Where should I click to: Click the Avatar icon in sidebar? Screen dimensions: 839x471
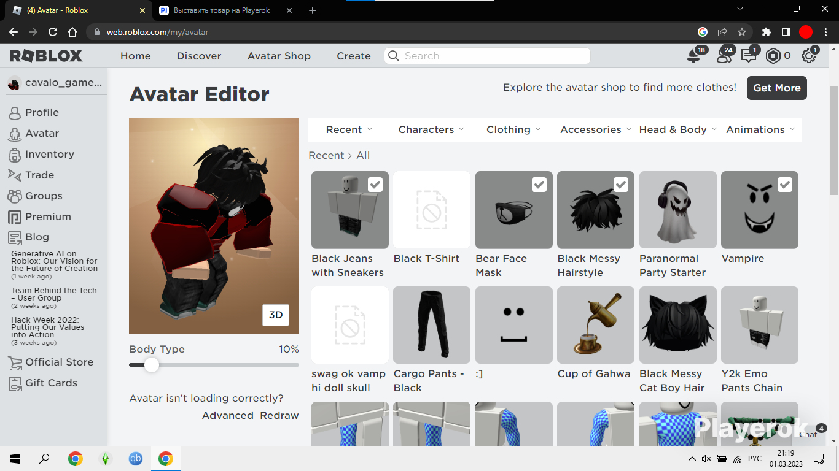pyautogui.click(x=15, y=134)
